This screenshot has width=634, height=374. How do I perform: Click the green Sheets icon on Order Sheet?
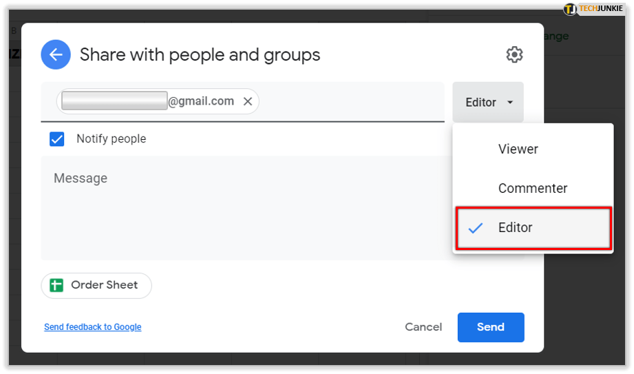pos(56,285)
